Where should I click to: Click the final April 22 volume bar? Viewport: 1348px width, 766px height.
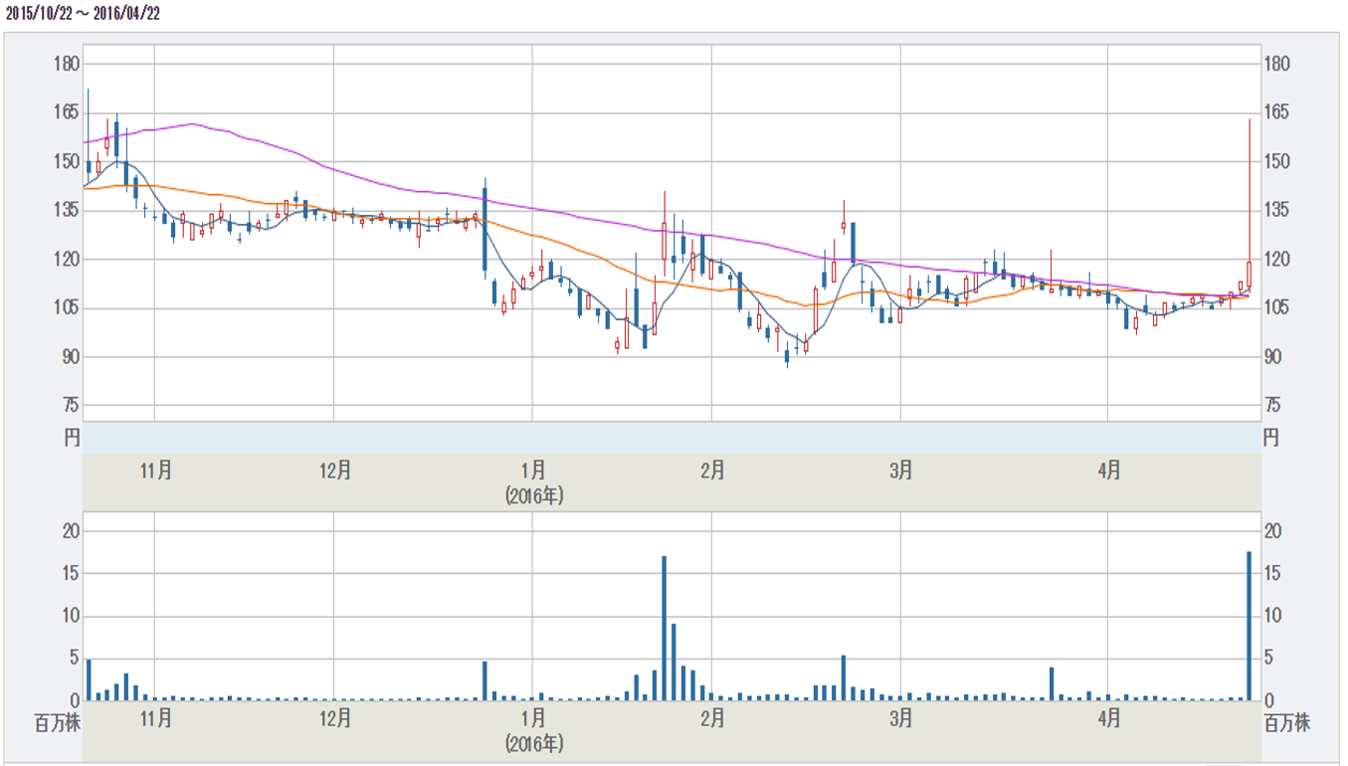click(1250, 626)
